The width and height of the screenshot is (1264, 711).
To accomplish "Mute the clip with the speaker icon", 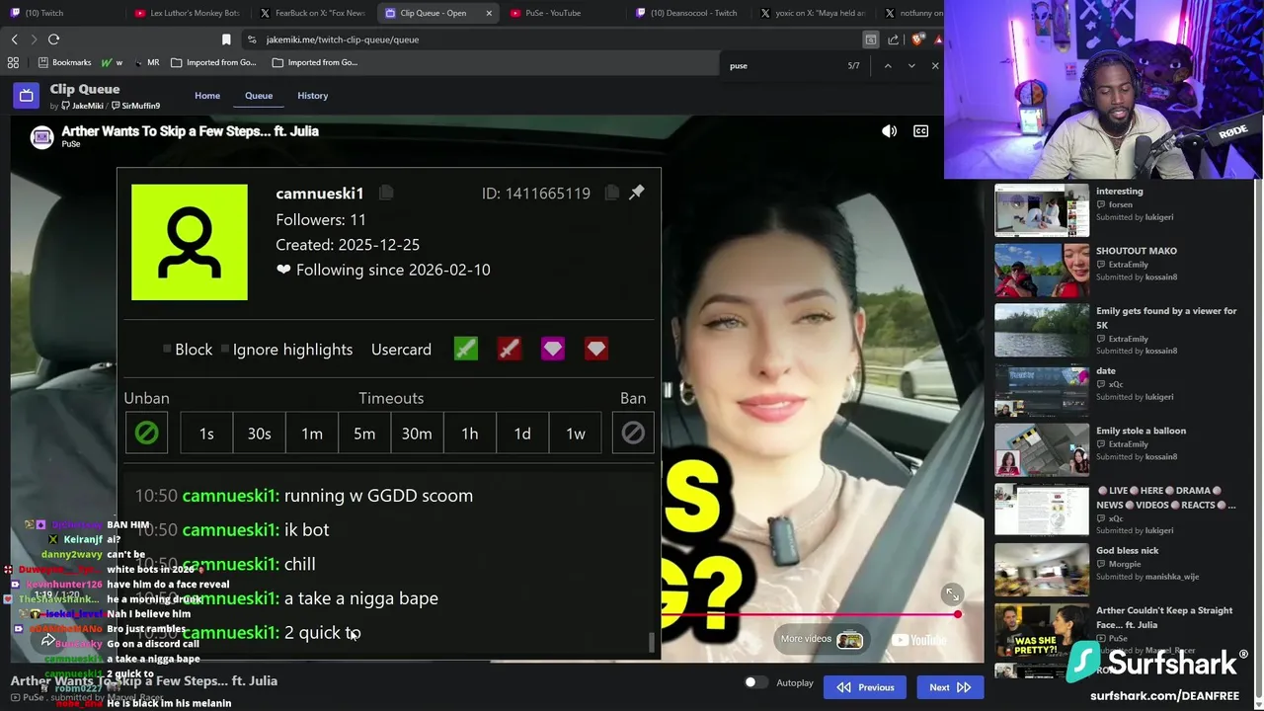I will point(889,131).
